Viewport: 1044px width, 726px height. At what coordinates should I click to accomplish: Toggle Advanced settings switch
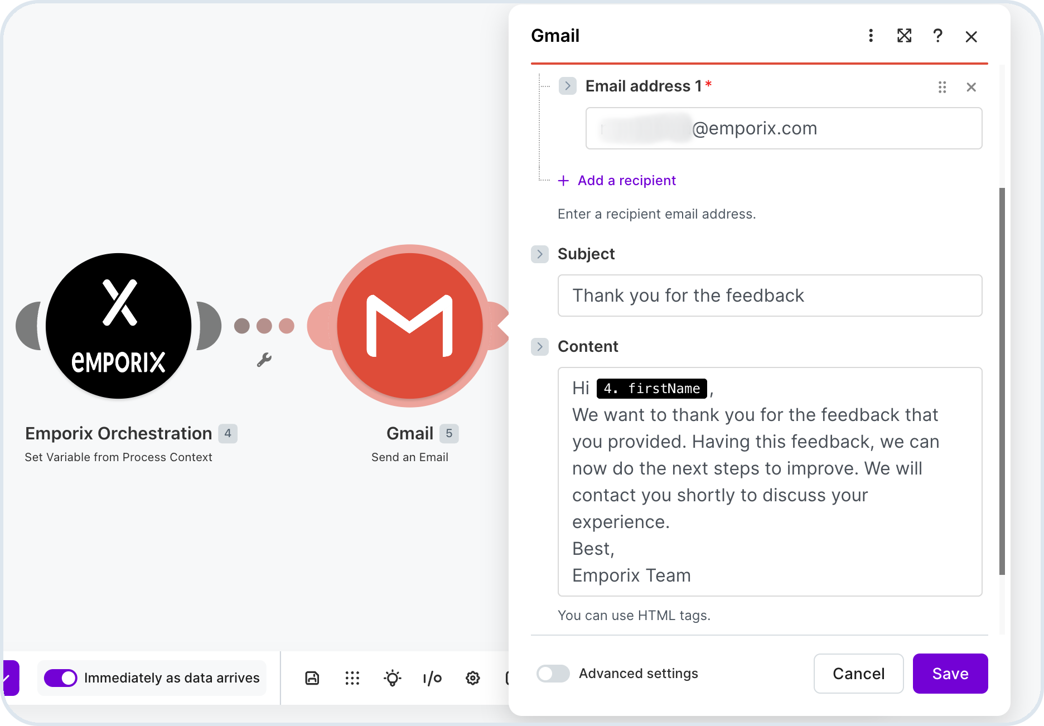[x=553, y=674]
